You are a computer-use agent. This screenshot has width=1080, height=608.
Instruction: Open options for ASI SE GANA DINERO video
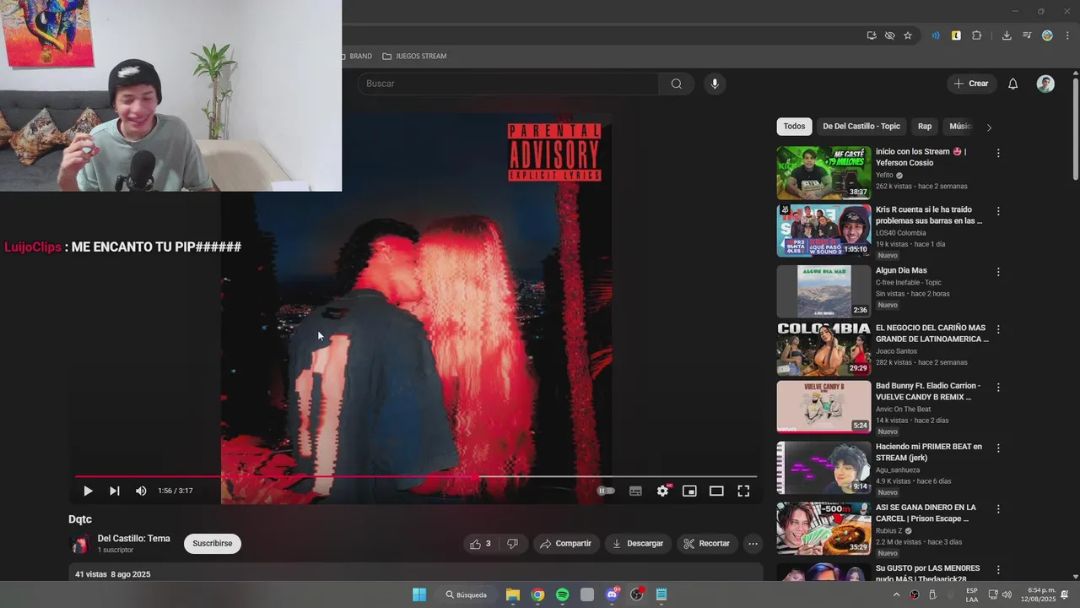998,509
